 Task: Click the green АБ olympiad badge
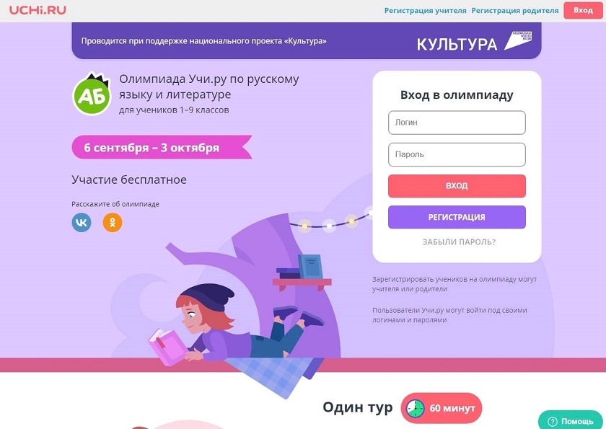tap(92, 94)
